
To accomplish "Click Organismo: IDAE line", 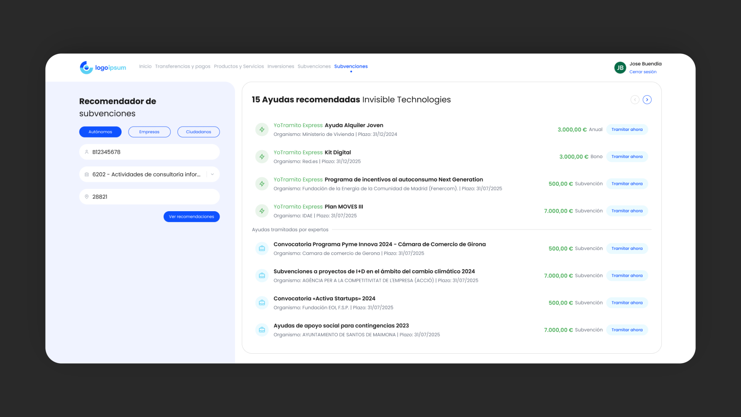I will pyautogui.click(x=315, y=216).
